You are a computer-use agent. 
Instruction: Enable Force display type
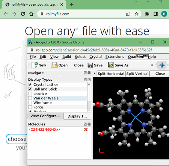tap(30, 107)
